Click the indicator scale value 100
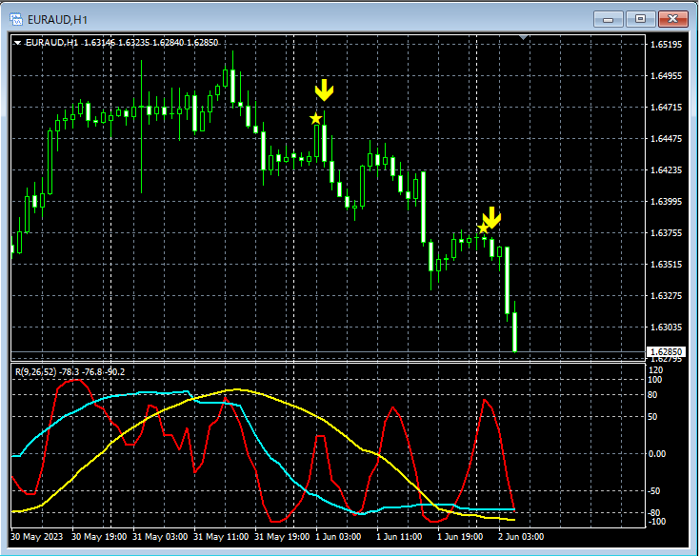 point(655,380)
